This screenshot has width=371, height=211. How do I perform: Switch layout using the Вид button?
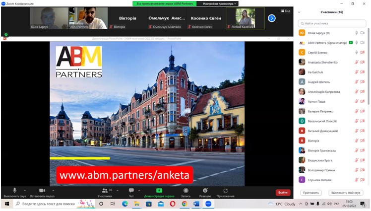[286, 11]
